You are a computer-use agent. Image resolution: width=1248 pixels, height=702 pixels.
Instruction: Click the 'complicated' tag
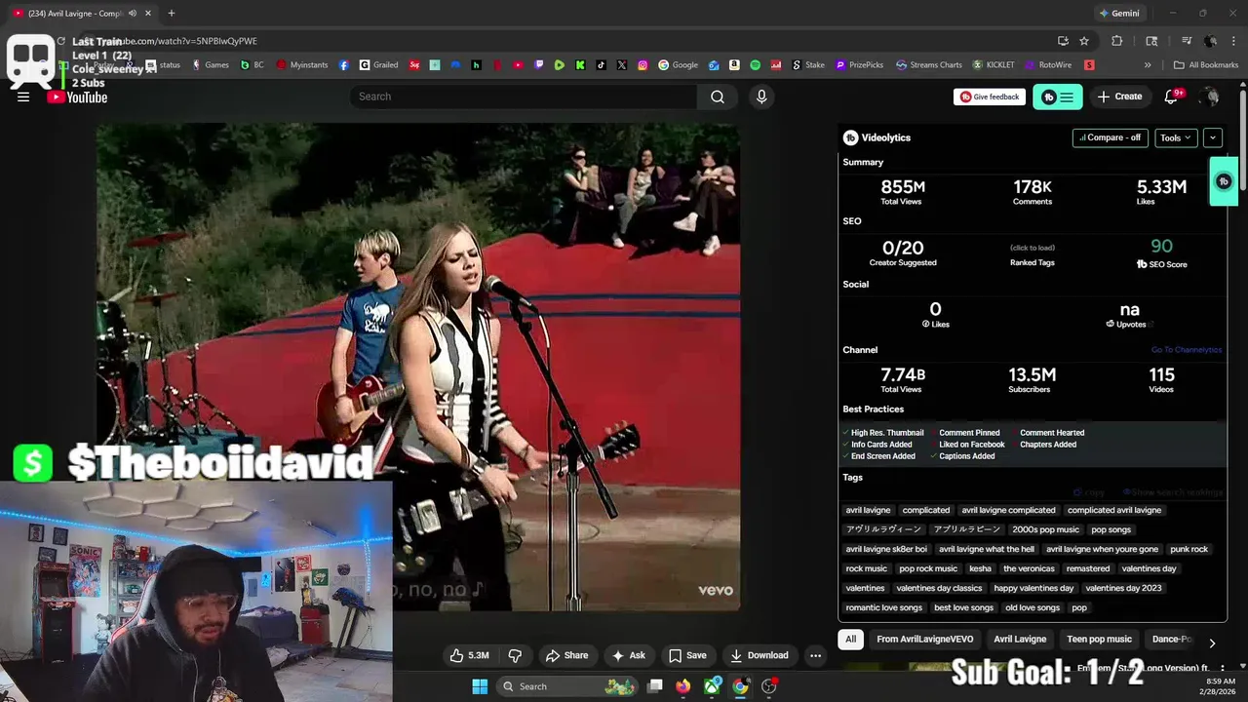pos(926,510)
